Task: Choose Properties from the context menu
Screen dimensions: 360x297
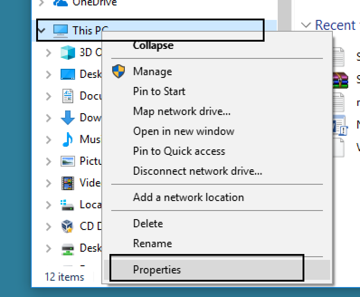Action: [x=156, y=270]
